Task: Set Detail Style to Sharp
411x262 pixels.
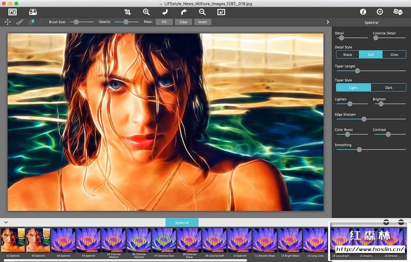Action: coord(347,54)
